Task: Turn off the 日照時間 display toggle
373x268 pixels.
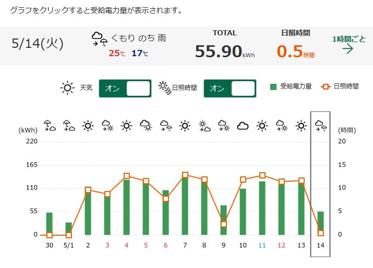Action: pyautogui.click(x=230, y=88)
